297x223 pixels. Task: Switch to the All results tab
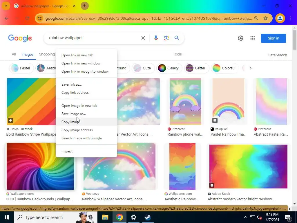pos(14,54)
